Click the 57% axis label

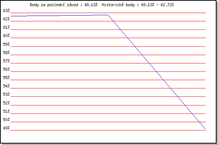coord(6,61)
